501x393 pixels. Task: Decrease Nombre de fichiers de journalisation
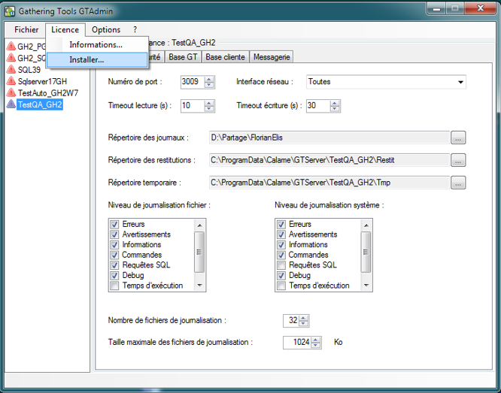pos(304,323)
